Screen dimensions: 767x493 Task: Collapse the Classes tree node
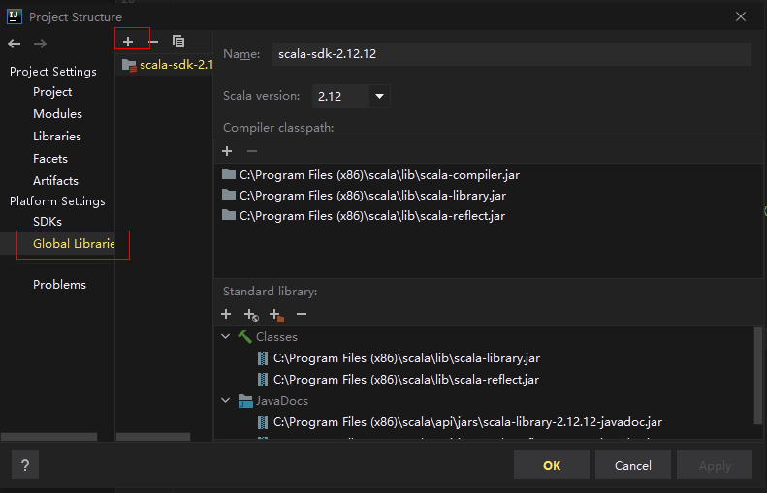(x=226, y=337)
